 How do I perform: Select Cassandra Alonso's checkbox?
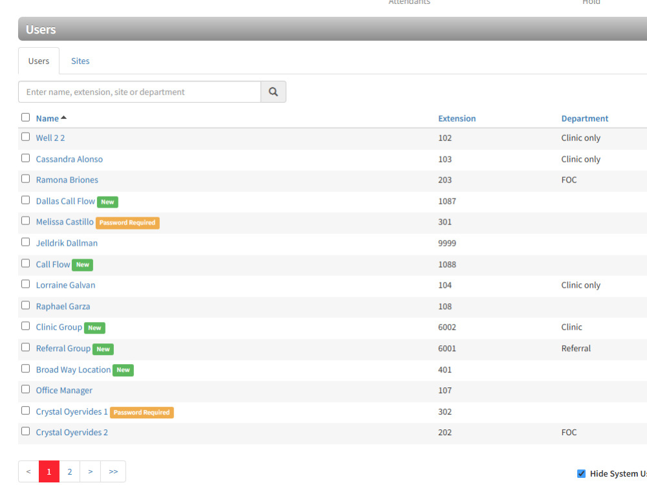coord(26,158)
